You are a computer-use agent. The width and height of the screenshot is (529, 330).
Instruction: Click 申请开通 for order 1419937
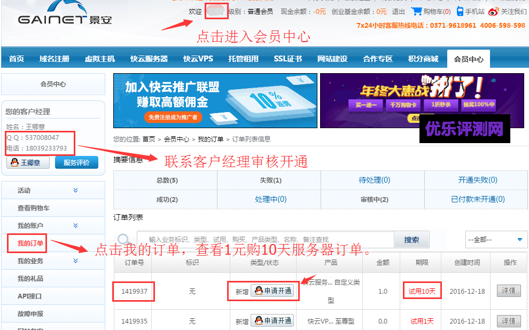click(x=273, y=291)
